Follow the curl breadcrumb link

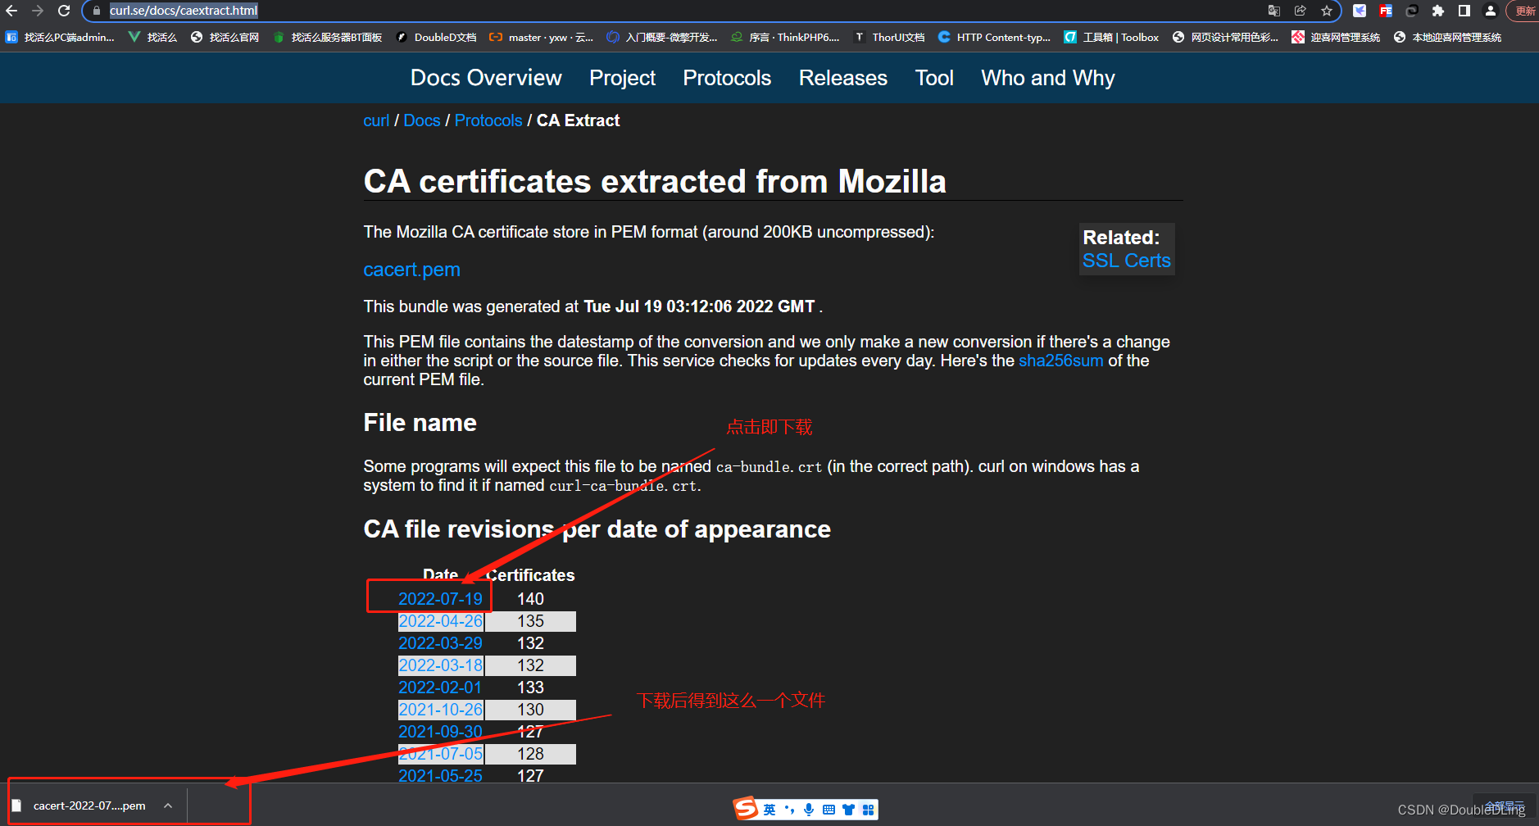point(376,120)
